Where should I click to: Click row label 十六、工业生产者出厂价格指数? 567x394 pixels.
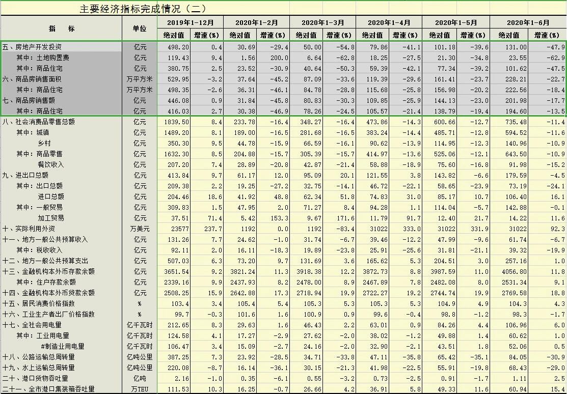[48, 314]
